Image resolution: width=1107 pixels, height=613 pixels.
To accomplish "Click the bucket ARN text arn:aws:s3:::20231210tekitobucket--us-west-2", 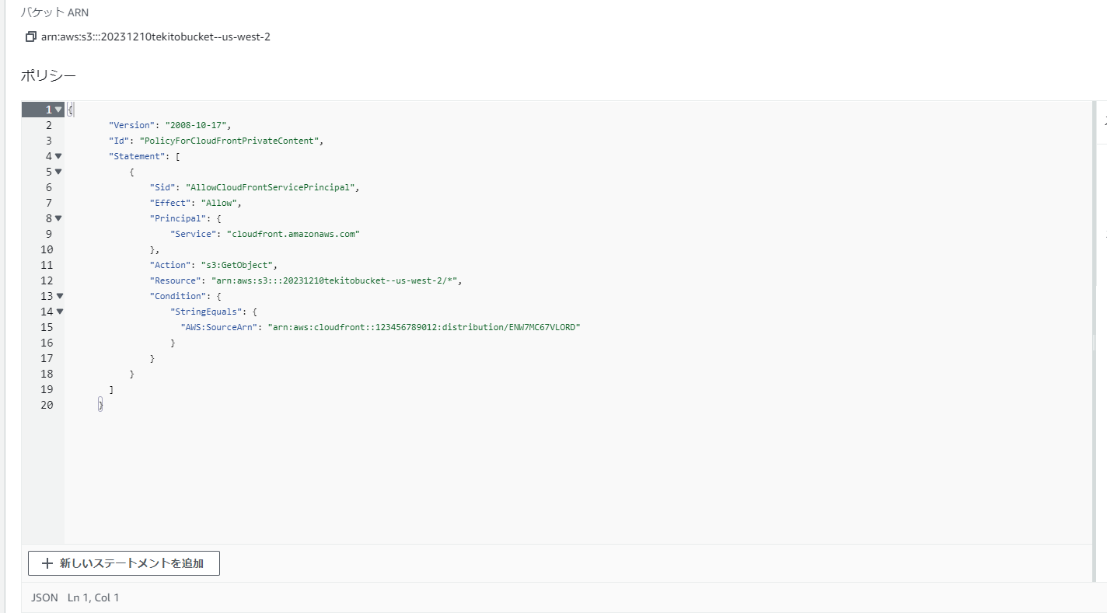I will click(x=155, y=37).
